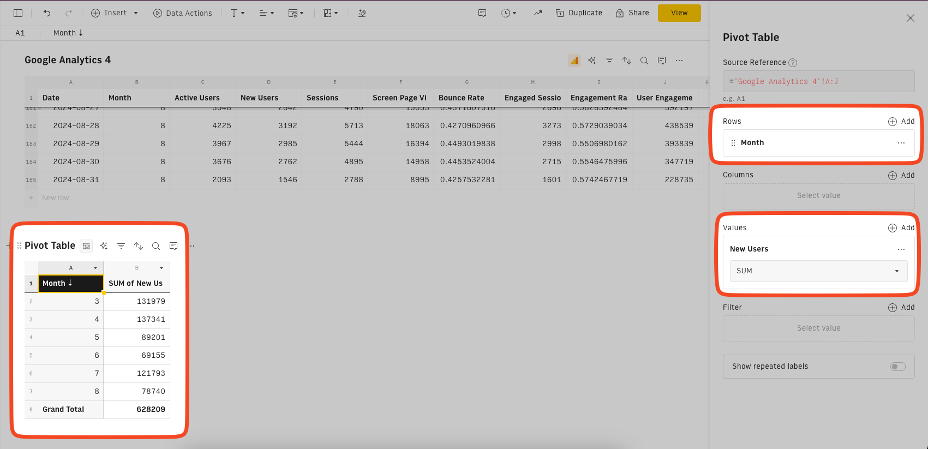Viewport: 928px width, 449px height.
Task: Click the A1 cell reference box
Action: coord(20,33)
